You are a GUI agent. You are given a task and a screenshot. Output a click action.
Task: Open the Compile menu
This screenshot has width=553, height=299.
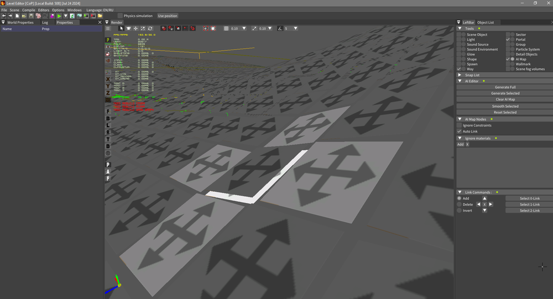(x=28, y=10)
